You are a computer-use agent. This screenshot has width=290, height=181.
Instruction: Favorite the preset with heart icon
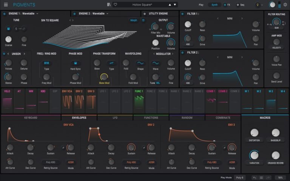point(115,5)
